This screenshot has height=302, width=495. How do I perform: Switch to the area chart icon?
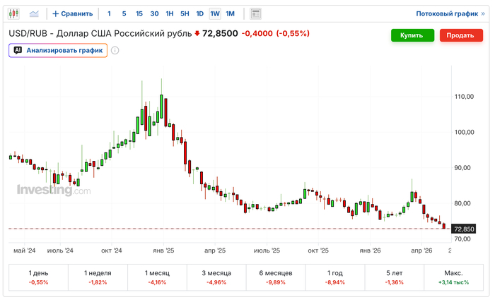click(34, 13)
